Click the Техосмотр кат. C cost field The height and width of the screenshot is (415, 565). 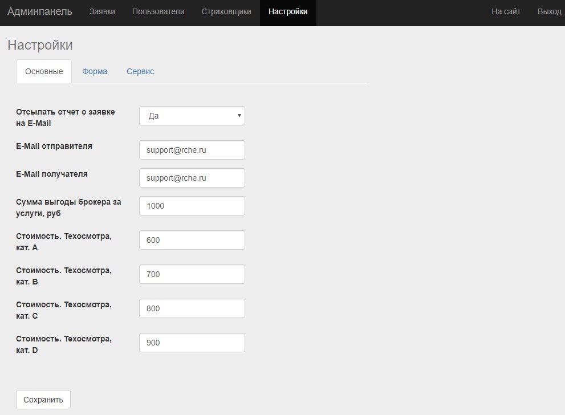pos(192,308)
